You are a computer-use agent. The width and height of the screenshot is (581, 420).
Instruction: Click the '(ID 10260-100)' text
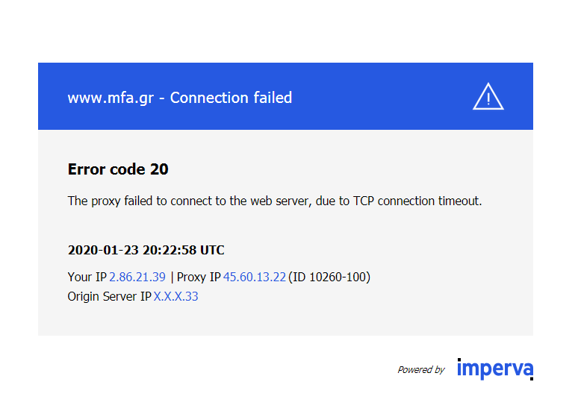click(329, 277)
